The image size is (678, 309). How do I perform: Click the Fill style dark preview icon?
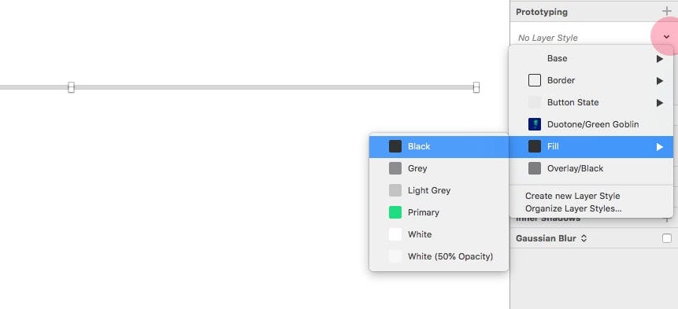click(x=535, y=146)
